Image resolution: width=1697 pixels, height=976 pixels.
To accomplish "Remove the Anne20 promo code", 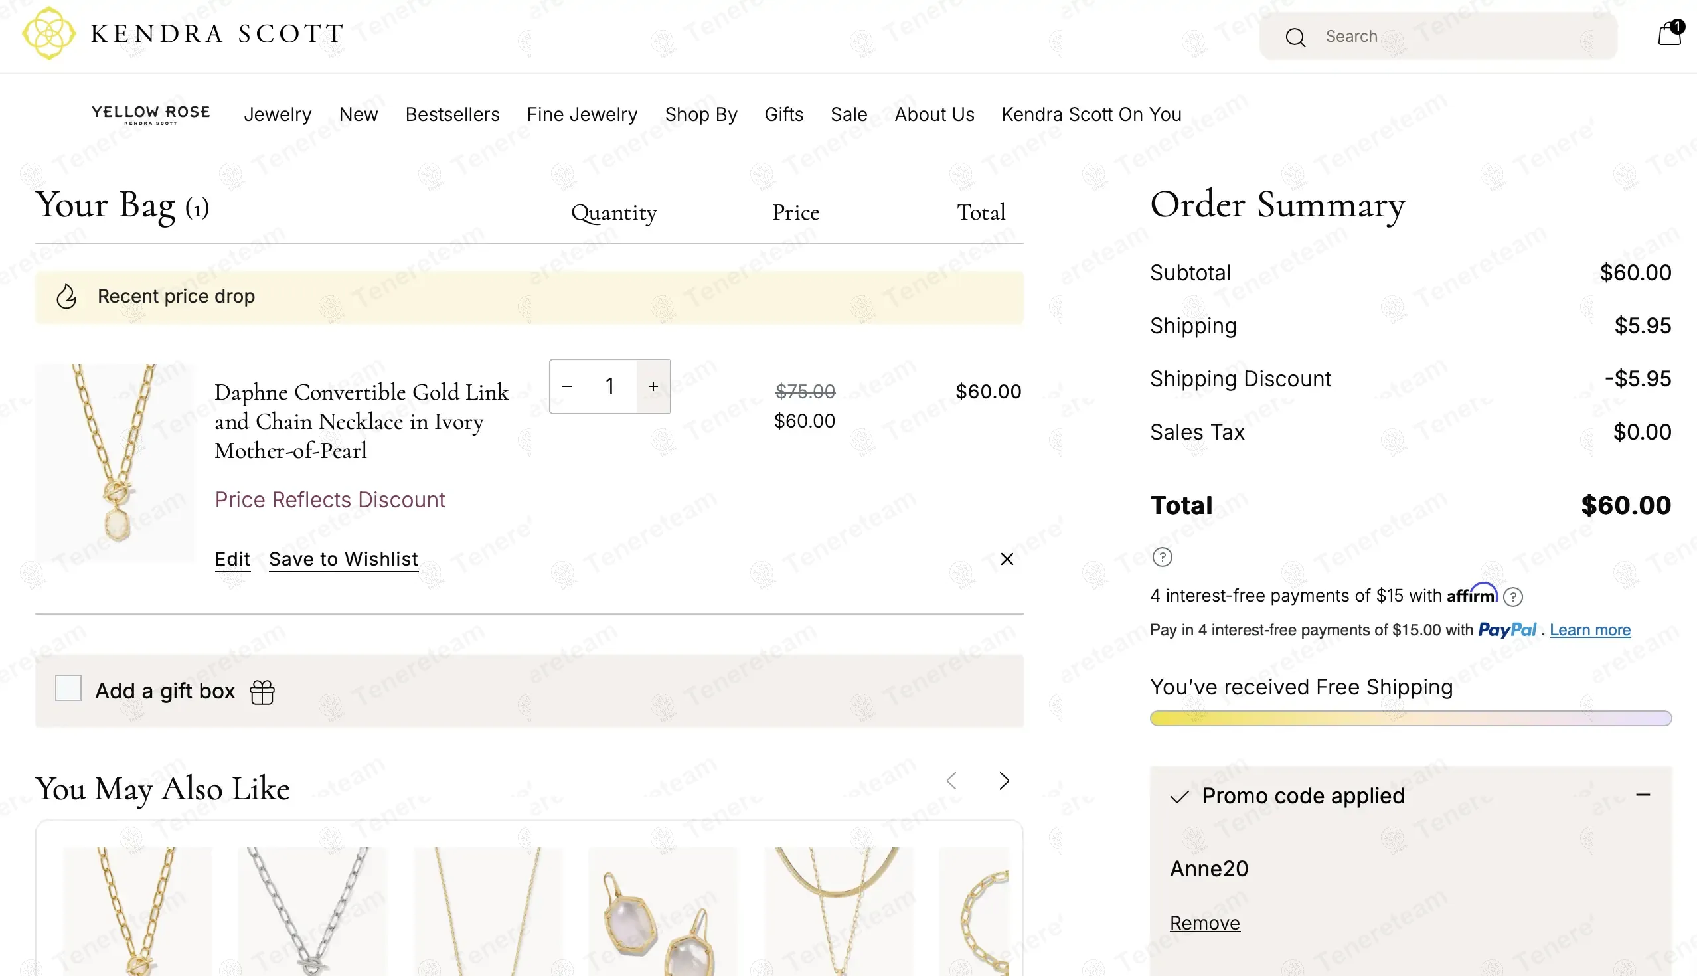I will click(1204, 923).
